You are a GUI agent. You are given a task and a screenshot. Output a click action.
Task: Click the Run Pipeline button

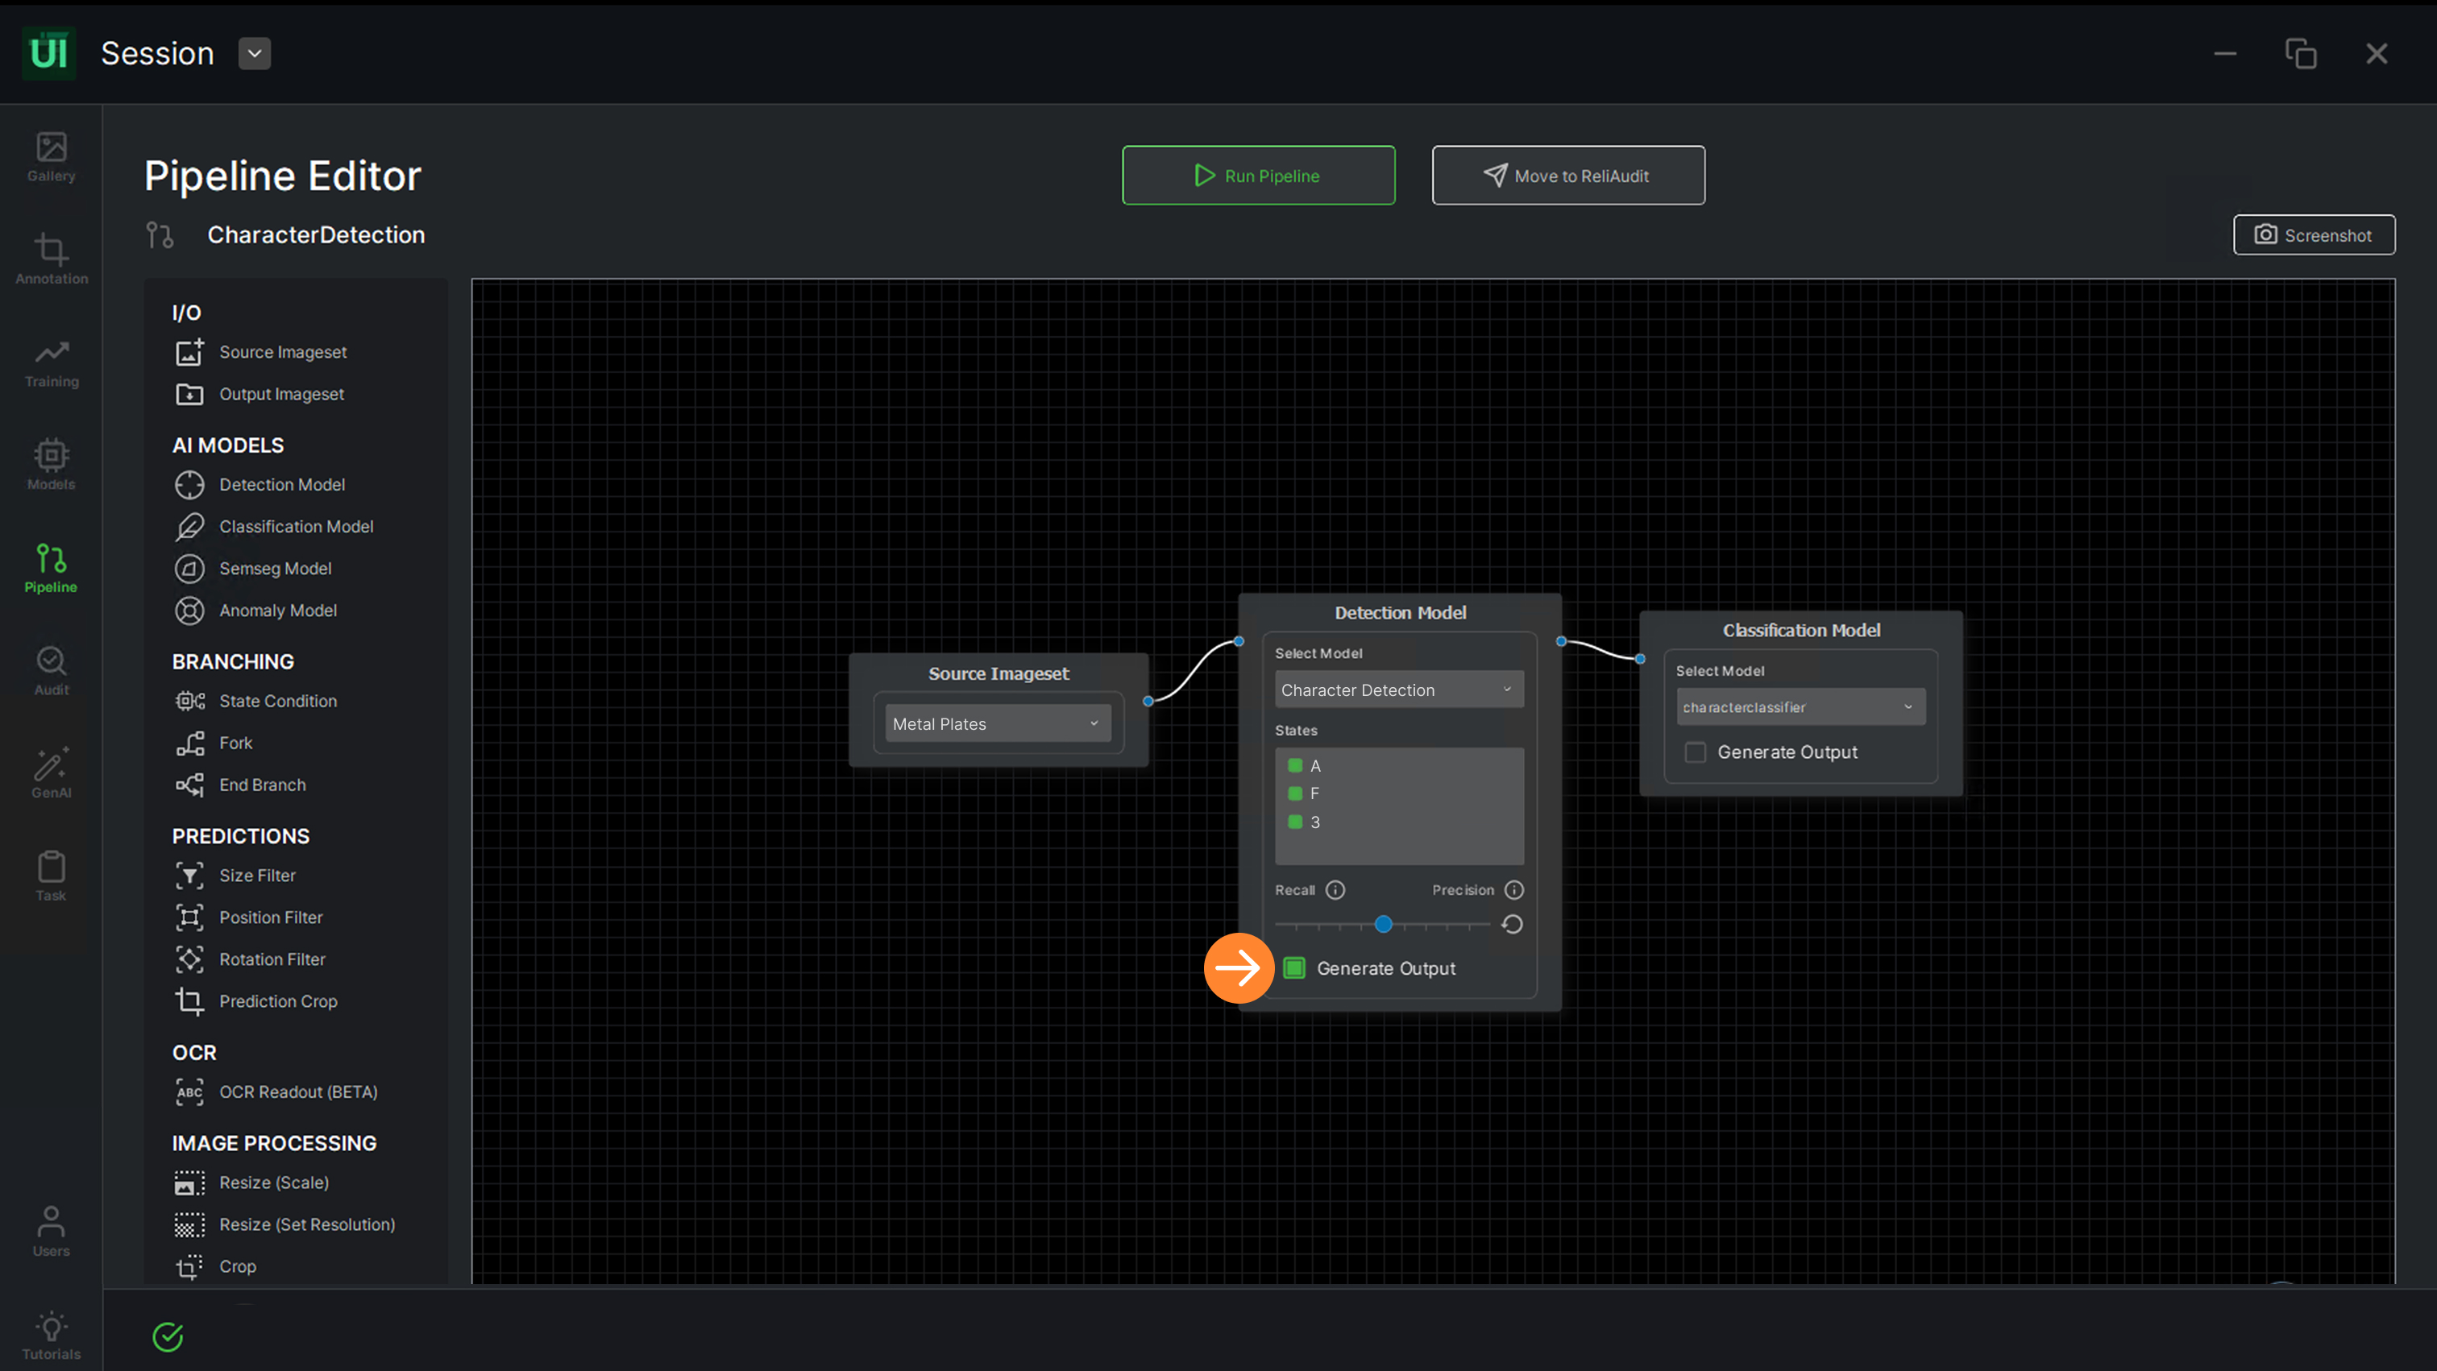[x=1258, y=176]
